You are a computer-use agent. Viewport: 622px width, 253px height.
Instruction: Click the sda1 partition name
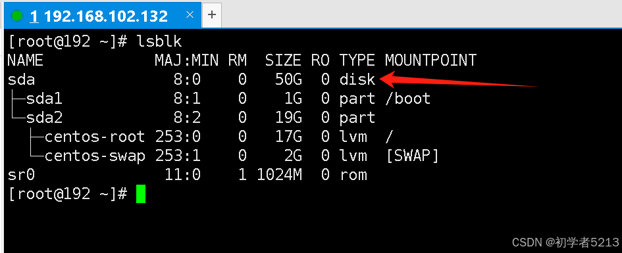coord(44,99)
